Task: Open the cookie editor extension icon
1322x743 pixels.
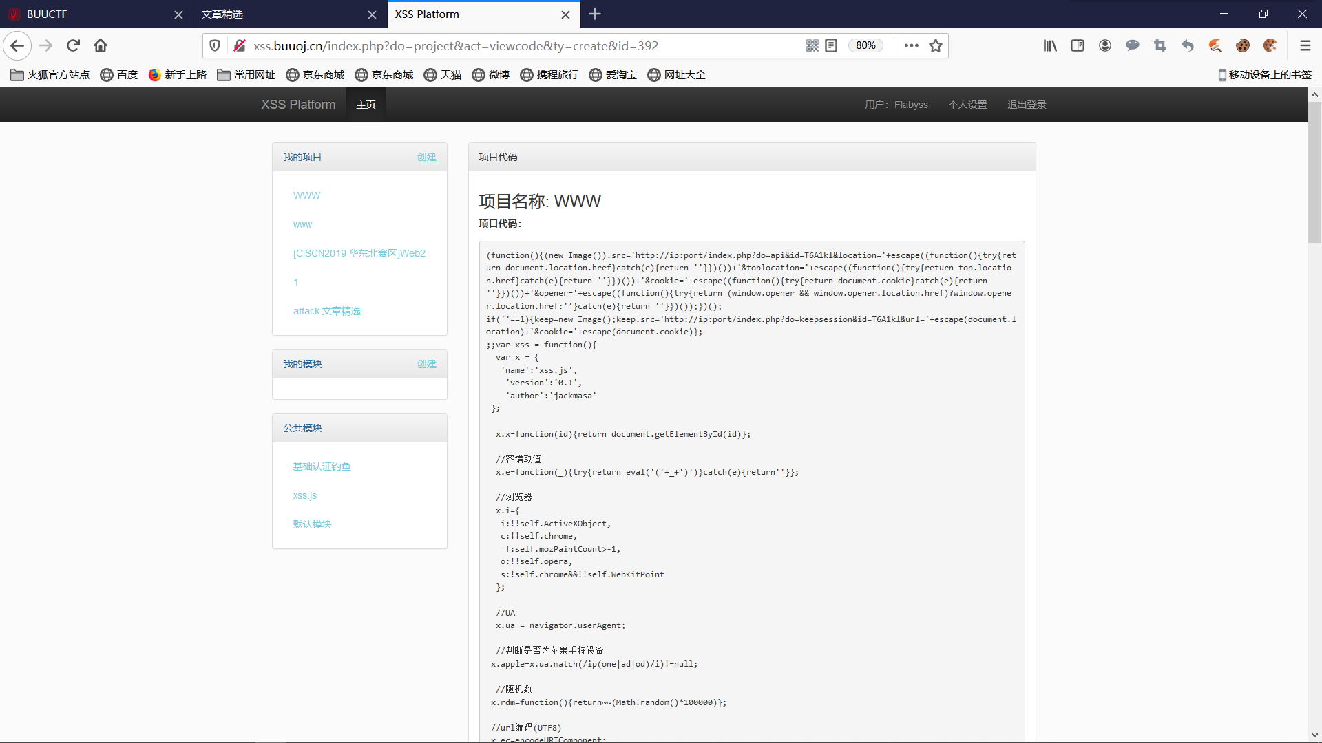Action: (1243, 45)
